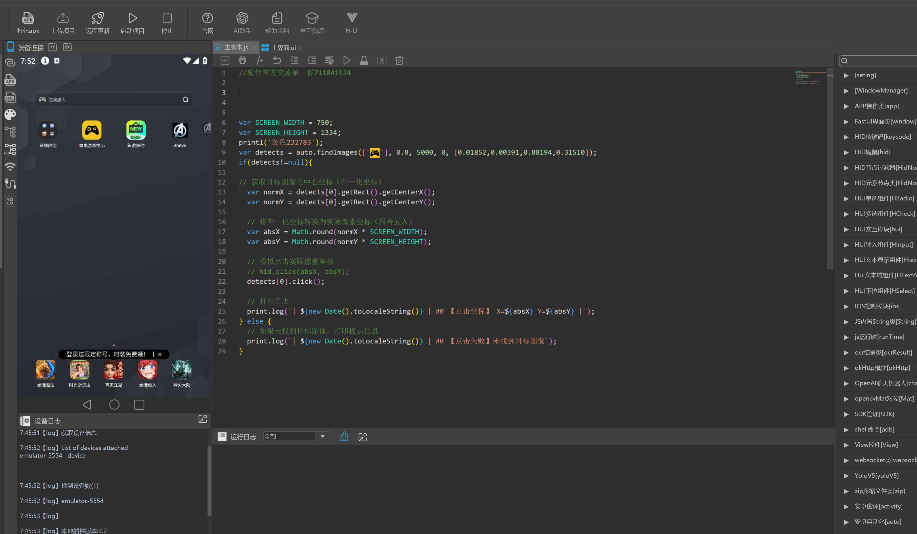This screenshot has width=917, height=534.
Task: Expand HID键鼠[hid] node
Action: point(846,152)
